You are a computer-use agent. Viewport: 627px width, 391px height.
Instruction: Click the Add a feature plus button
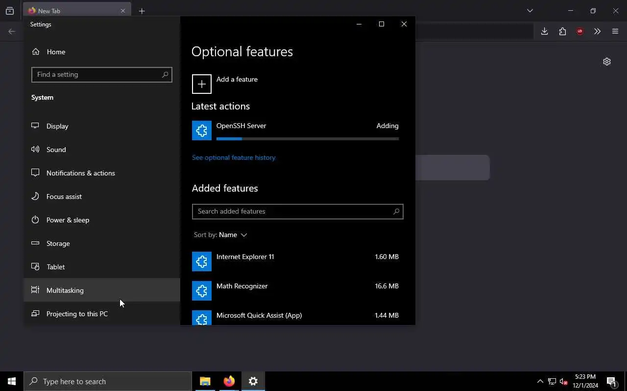pos(202,84)
